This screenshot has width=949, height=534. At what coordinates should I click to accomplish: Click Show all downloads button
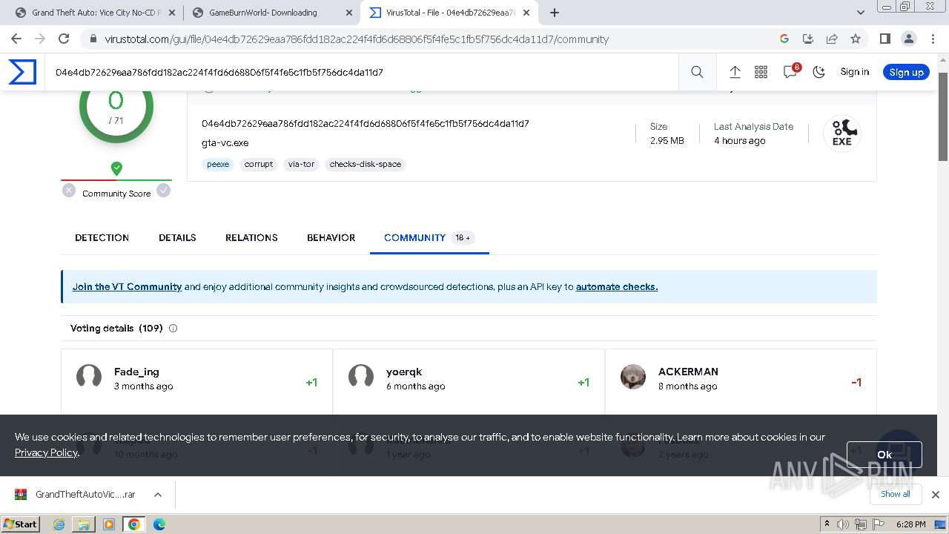895,494
